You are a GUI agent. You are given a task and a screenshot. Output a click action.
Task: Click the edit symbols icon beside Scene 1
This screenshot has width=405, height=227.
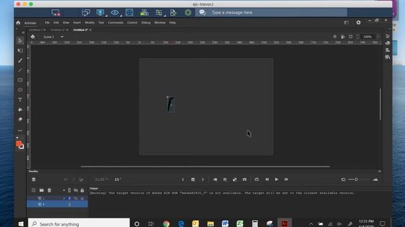pyautogui.click(x=32, y=37)
